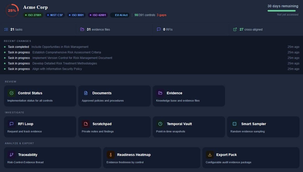The height and width of the screenshot is (172, 303).
Task: Click the tasks checklist icon in the stats bar
Action: [x=6, y=29]
